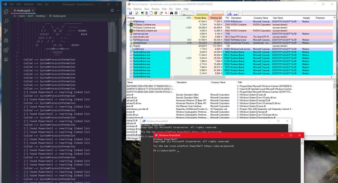Sort by Integrity column header
The height and width of the screenshot is (183, 338).
(308, 18)
